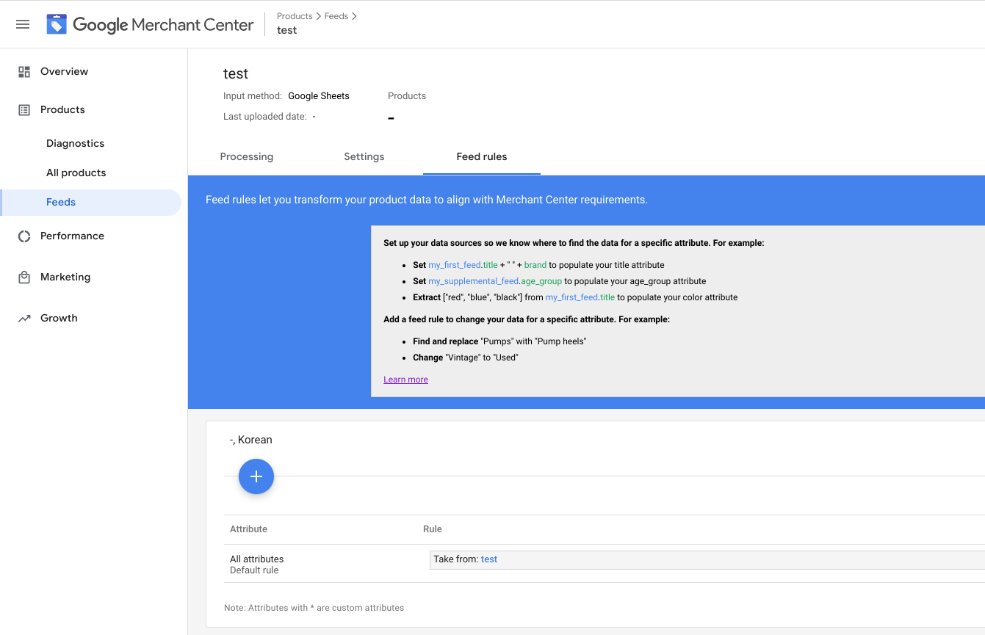Click the Products breadcrumb link

click(295, 16)
